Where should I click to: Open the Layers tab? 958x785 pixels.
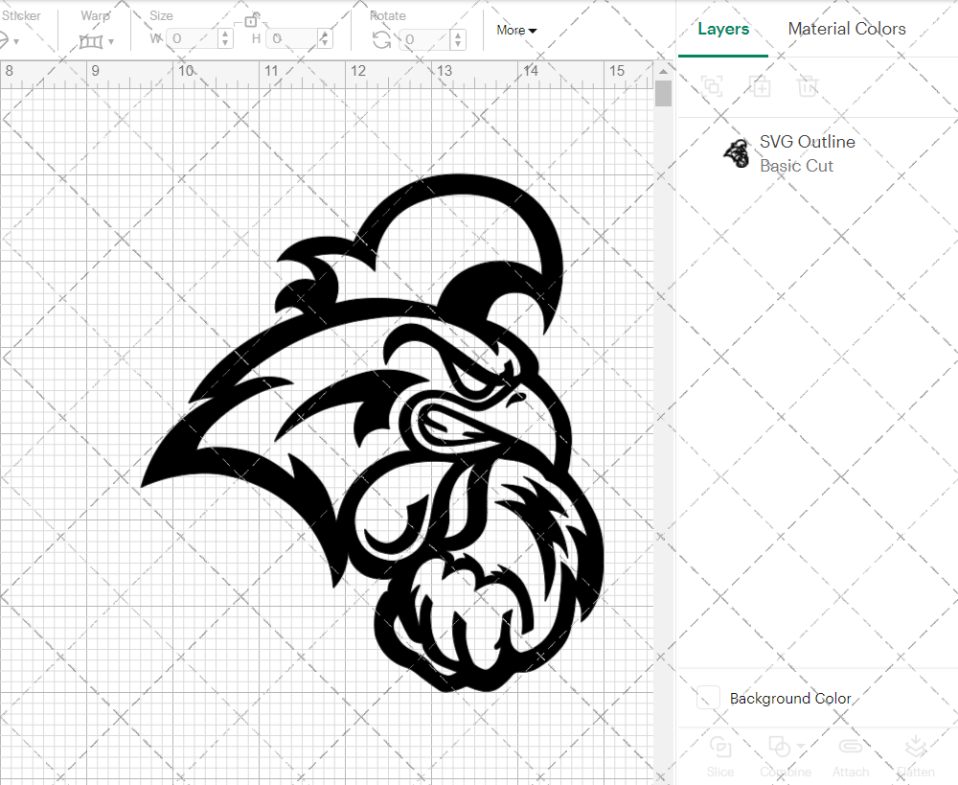723,29
